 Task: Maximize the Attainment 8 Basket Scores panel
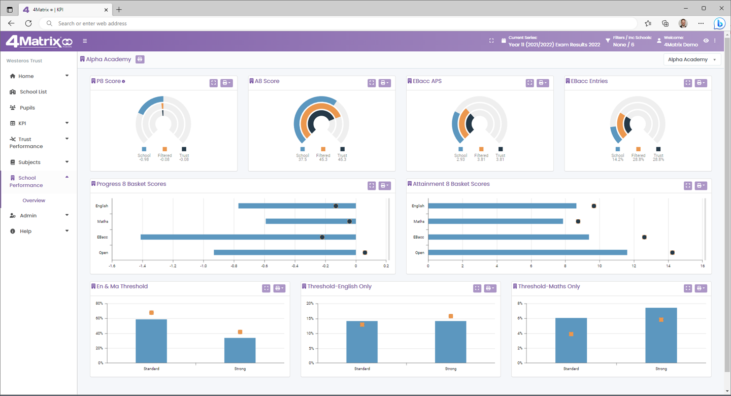[x=688, y=186]
